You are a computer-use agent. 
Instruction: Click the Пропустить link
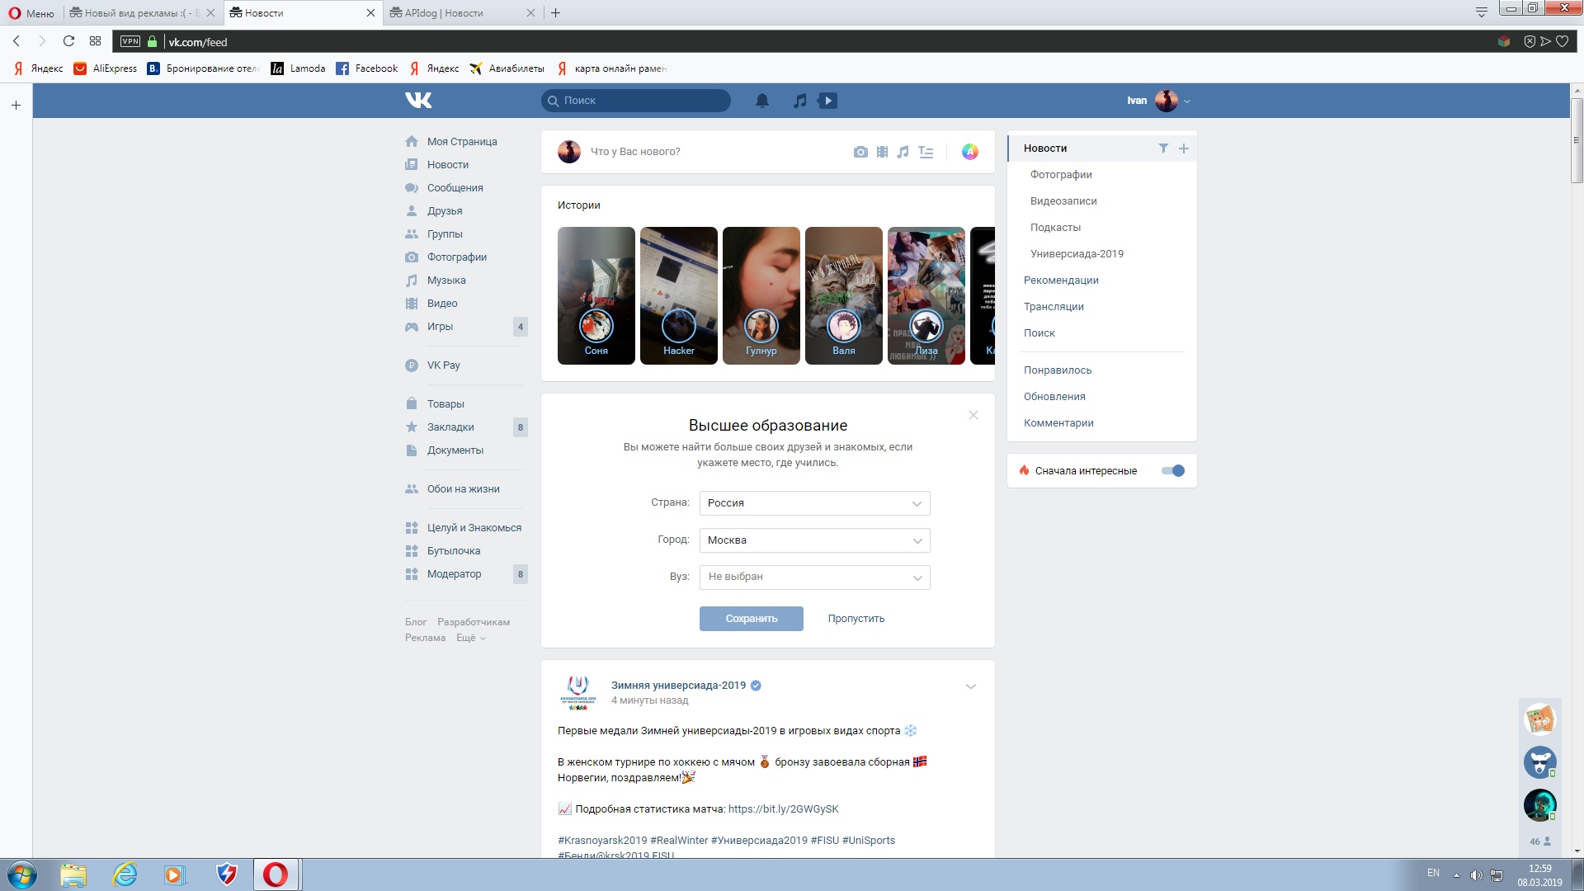[856, 619]
